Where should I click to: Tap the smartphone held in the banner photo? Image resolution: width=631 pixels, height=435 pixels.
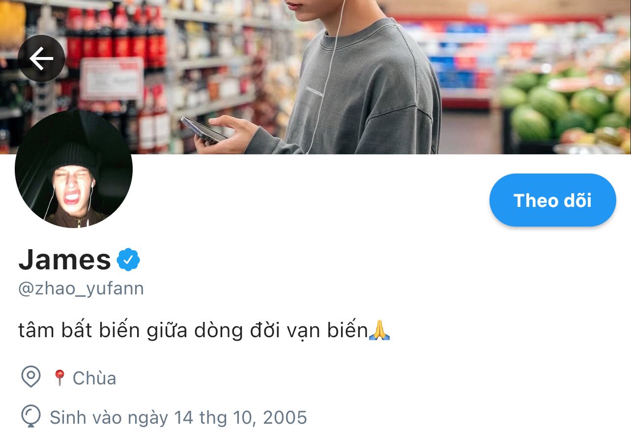(x=203, y=130)
